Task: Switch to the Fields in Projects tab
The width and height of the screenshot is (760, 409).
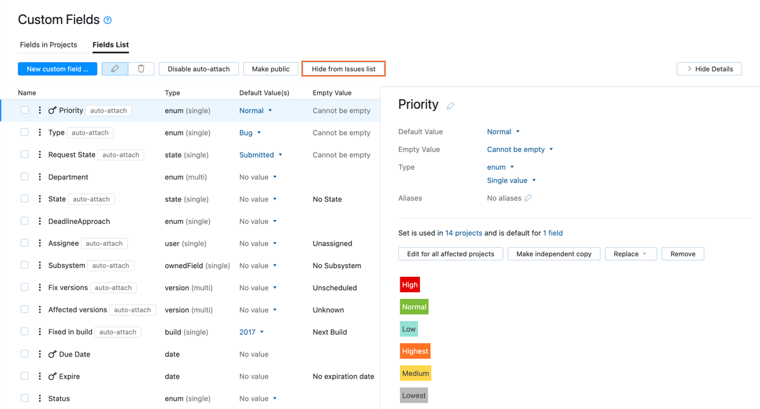Action: tap(48, 45)
